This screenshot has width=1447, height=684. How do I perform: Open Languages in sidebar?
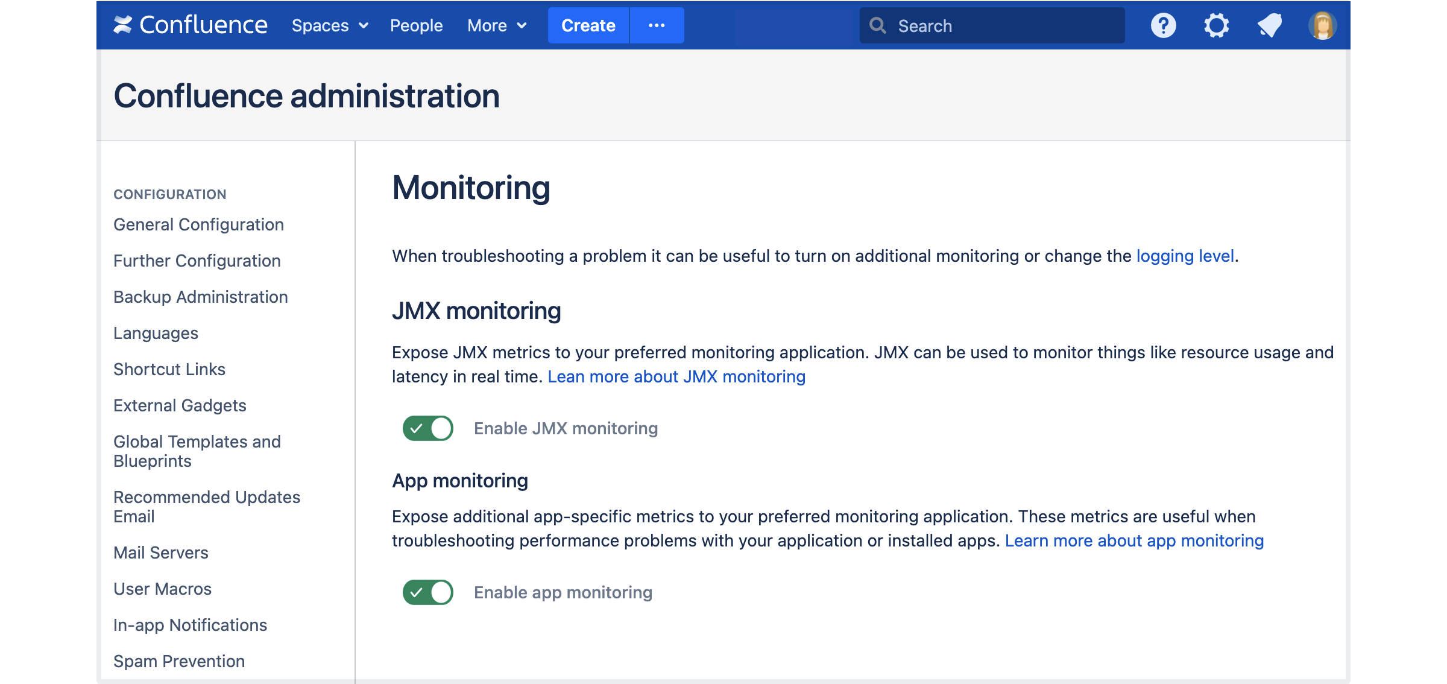[x=156, y=333]
